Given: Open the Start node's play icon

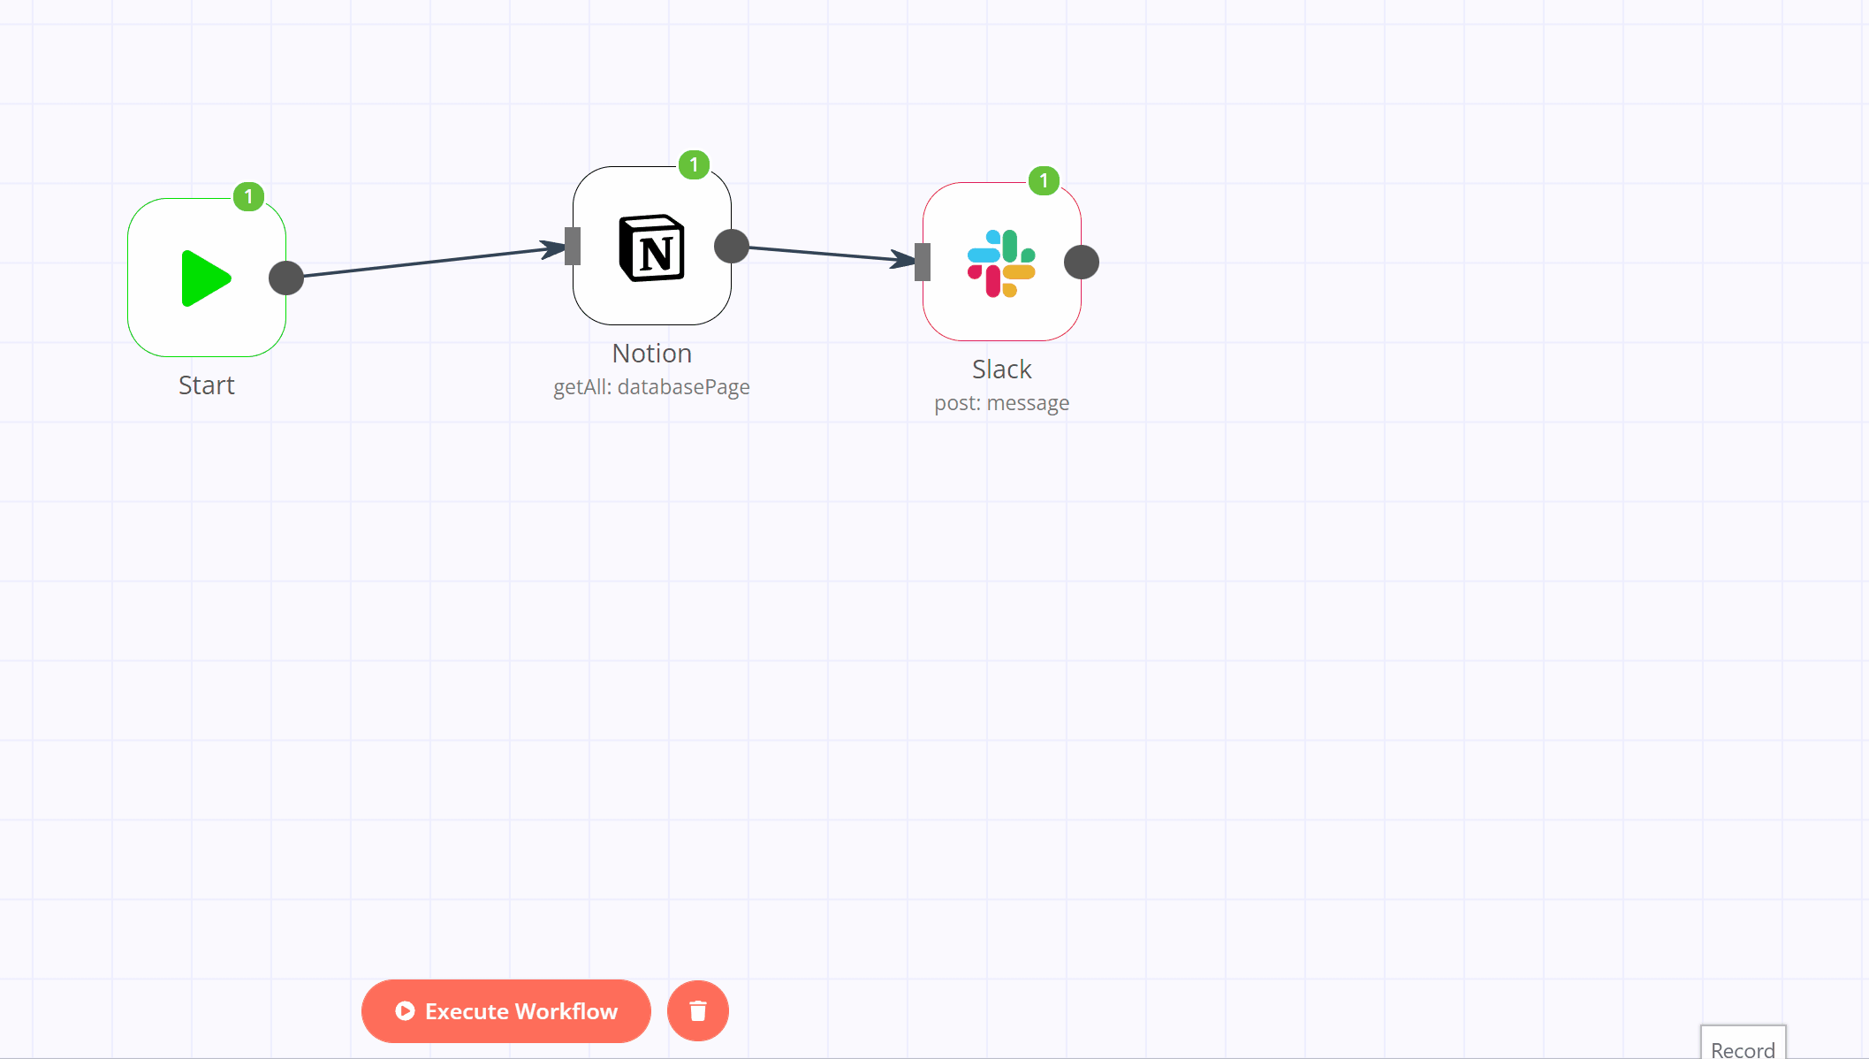Looking at the screenshot, I should (x=206, y=278).
